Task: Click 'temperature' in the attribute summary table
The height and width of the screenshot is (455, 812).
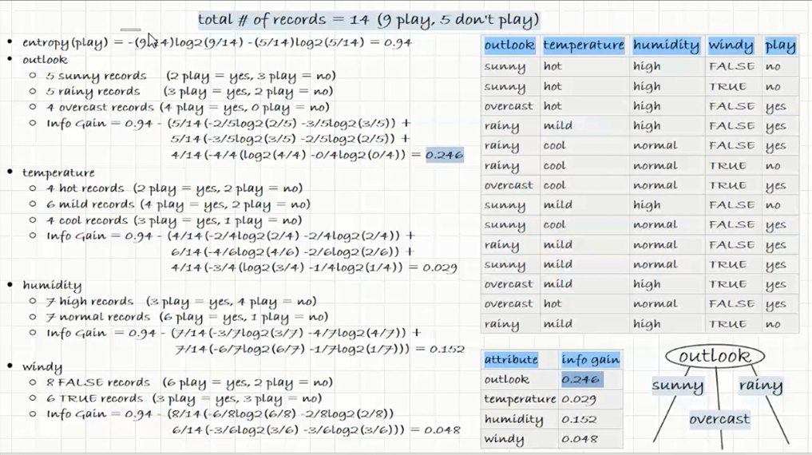Action: [520, 399]
